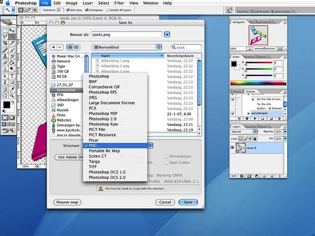
Task: Open the Bureaublad folder location dropdown
Action: point(127,47)
